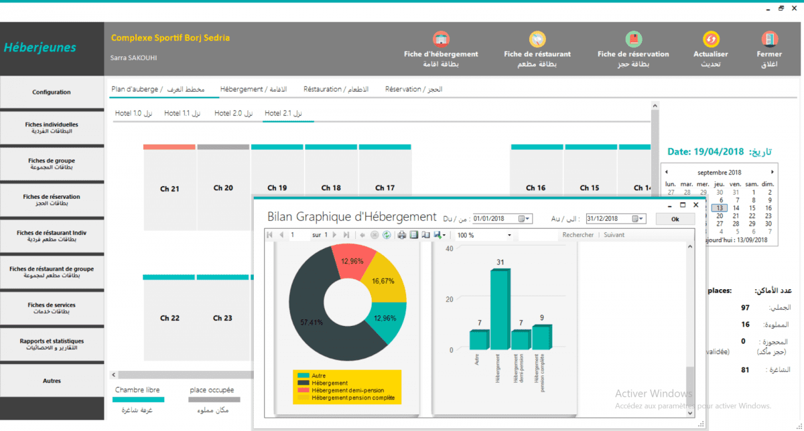Click Rechercher in report toolbar

point(578,235)
